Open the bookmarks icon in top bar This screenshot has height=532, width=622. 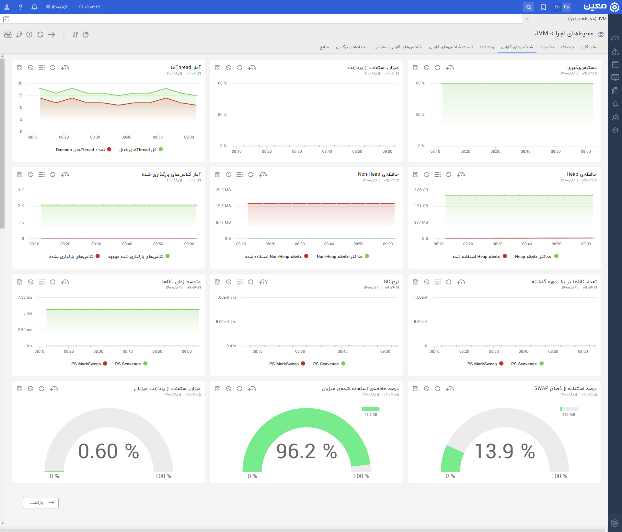click(x=543, y=7)
